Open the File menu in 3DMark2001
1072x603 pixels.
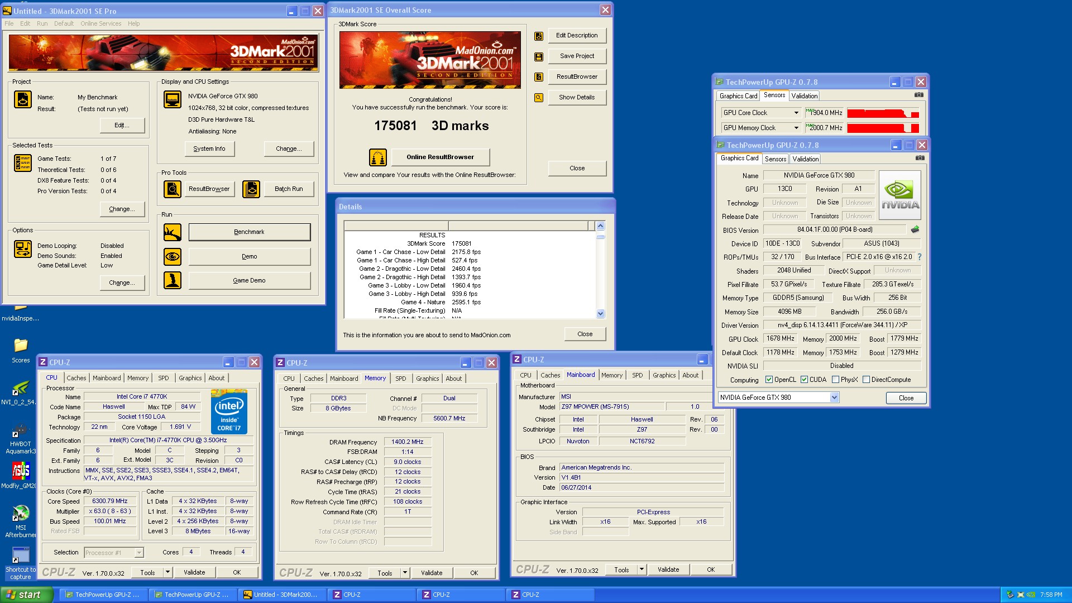[9, 23]
